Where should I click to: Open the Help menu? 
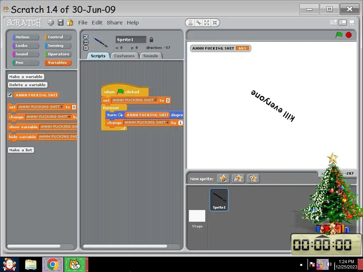point(133,23)
